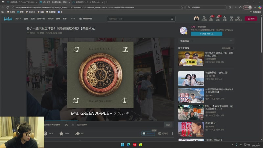
Task: Click the 投稿 upload button
Action: [x=251, y=19]
